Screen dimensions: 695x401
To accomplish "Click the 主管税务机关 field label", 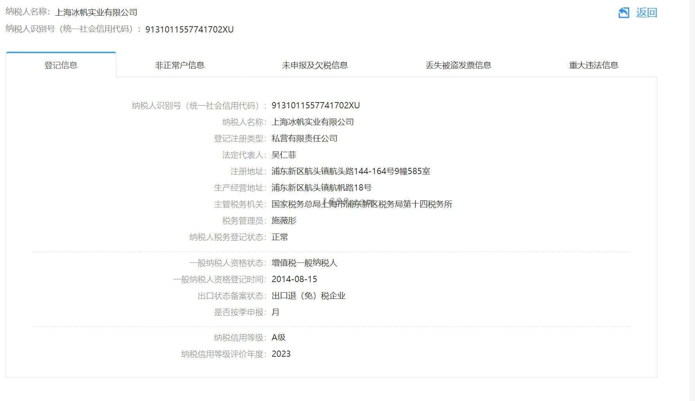I will tap(240, 204).
